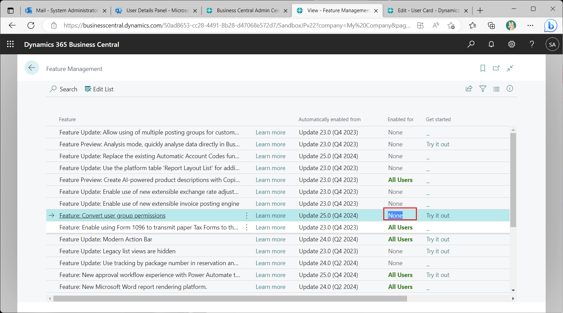Screen dimensions: 563x313
Task: Activate Edit List mode
Action: pos(99,89)
